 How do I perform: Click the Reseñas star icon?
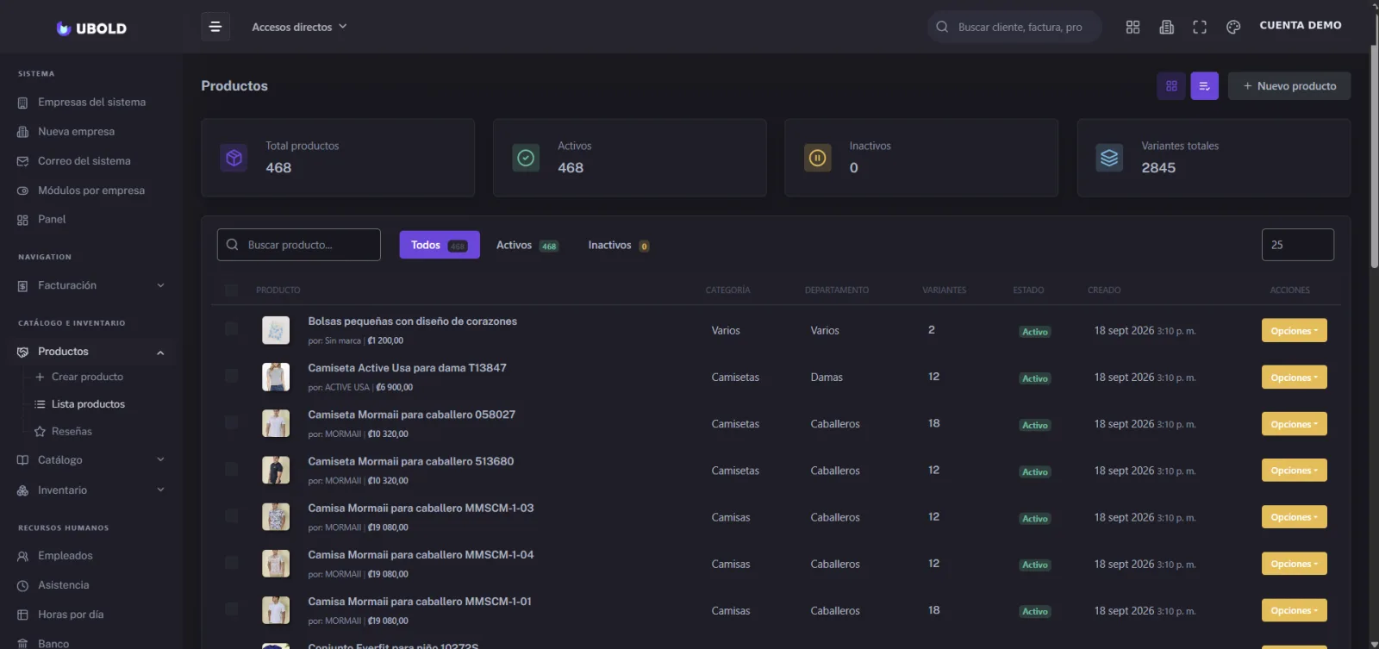[40, 432]
